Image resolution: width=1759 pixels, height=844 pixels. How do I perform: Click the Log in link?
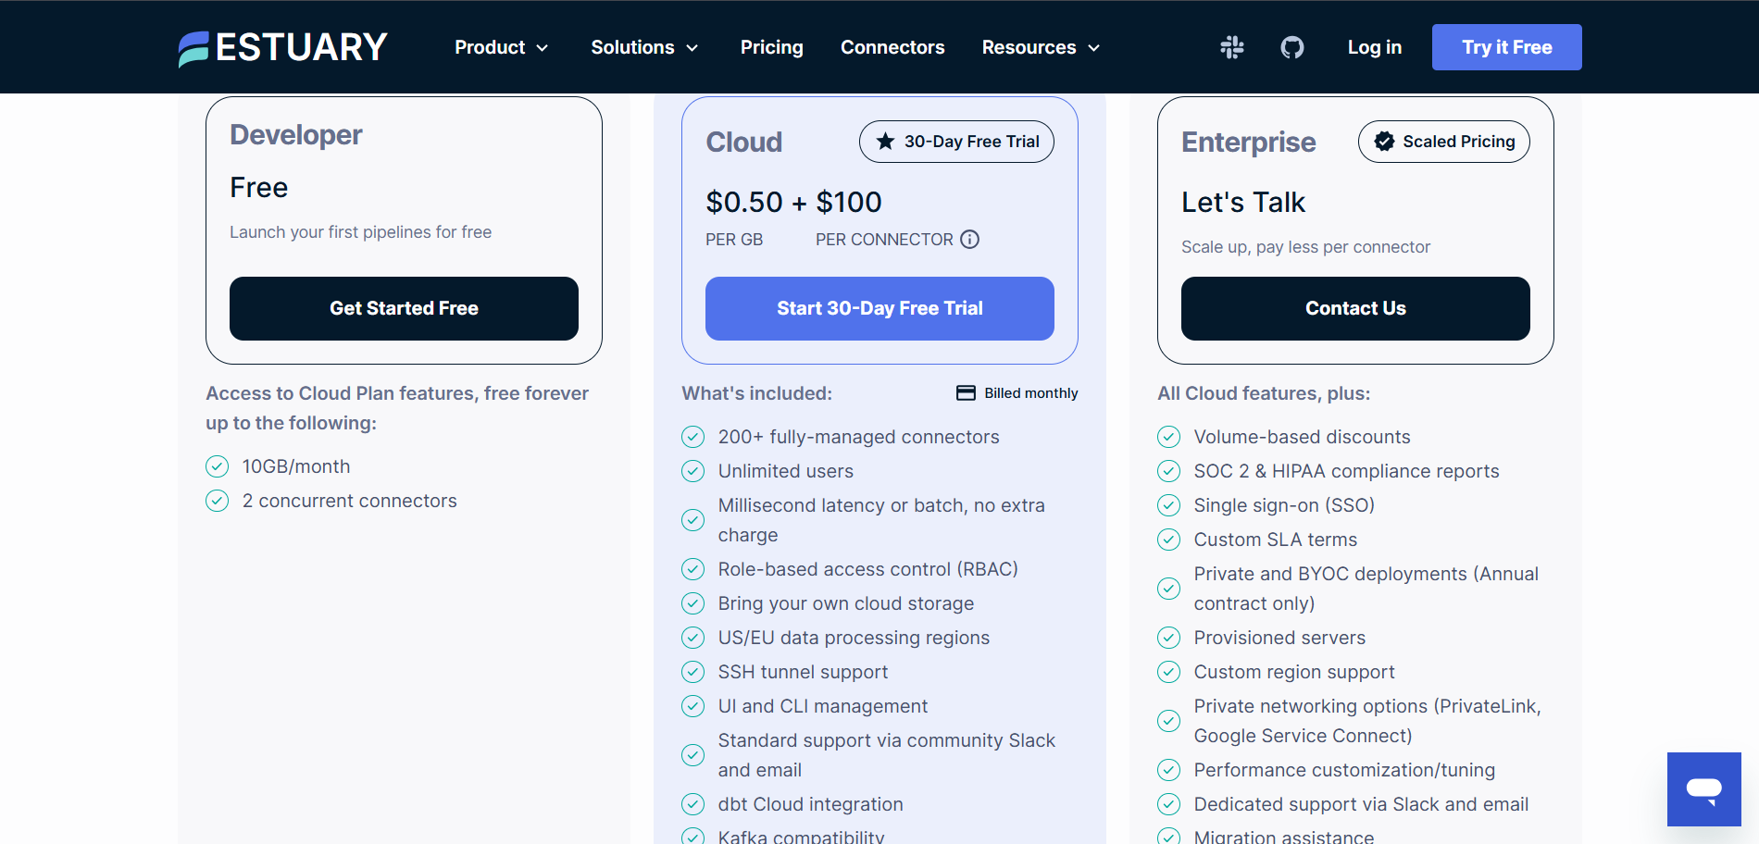tap(1375, 47)
